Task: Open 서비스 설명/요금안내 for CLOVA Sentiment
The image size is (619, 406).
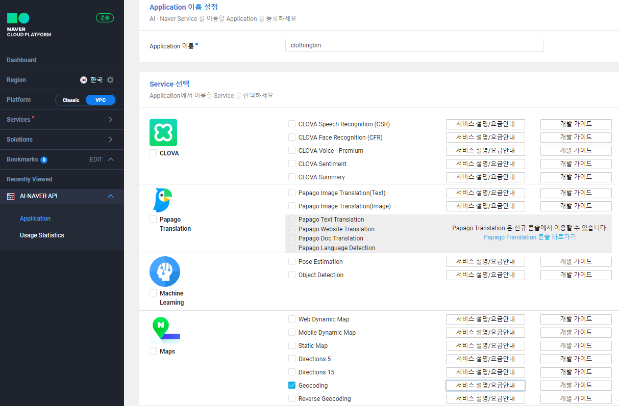Action: 485,164
